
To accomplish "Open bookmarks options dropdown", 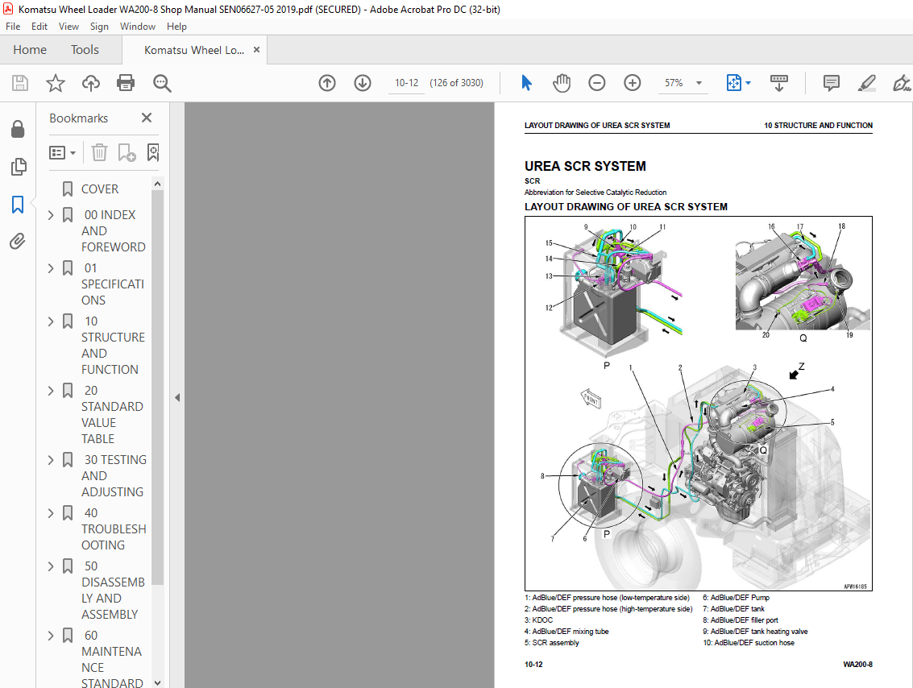I will coord(62,152).
